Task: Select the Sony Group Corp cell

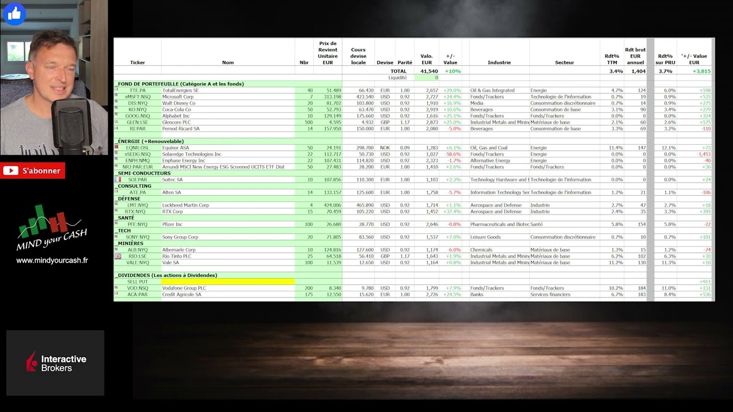Action: (228, 237)
